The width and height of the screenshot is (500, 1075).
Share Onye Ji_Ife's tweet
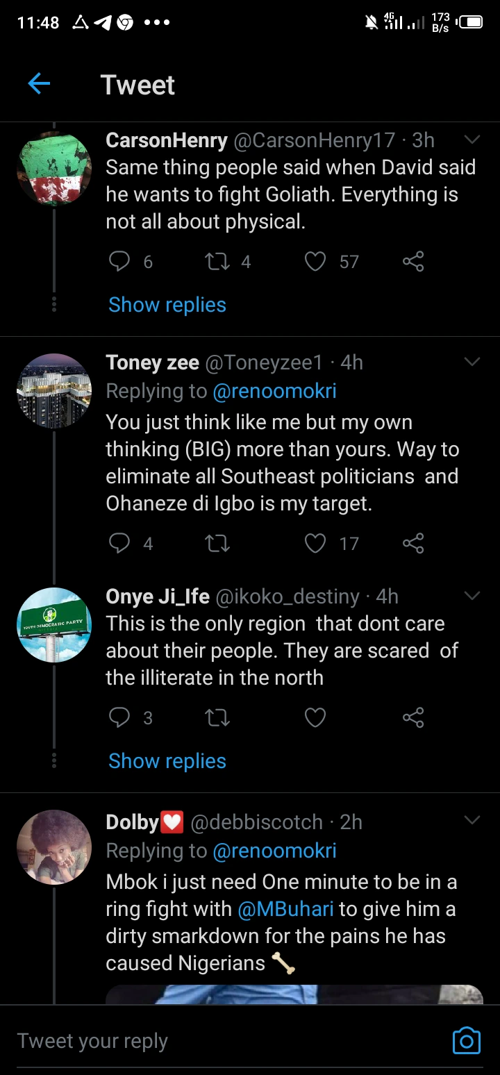413,717
